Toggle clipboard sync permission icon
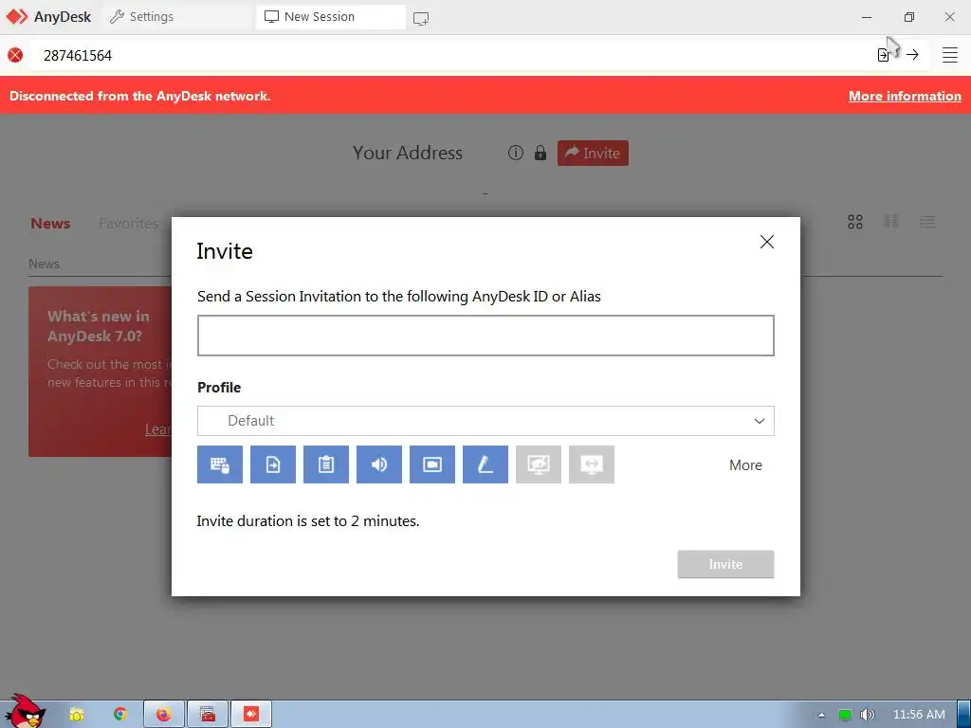The height and width of the screenshot is (728, 971). [x=326, y=464]
